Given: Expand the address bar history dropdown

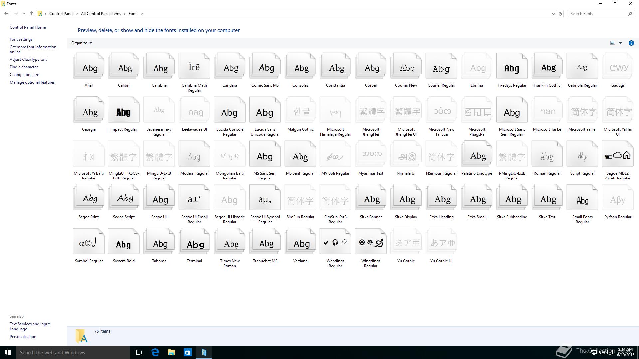Looking at the screenshot, I should coord(553,14).
